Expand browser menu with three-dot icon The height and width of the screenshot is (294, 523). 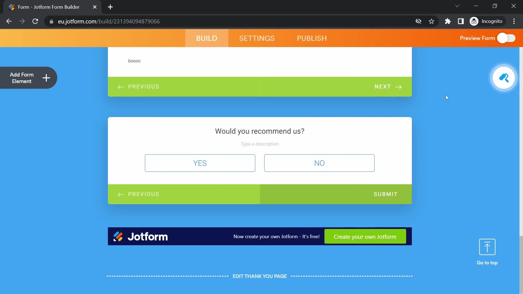tap(516, 22)
